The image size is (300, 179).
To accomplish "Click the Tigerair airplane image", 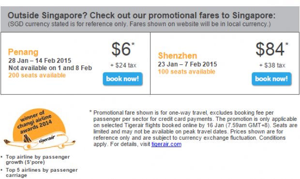I will click(x=39, y=141).
